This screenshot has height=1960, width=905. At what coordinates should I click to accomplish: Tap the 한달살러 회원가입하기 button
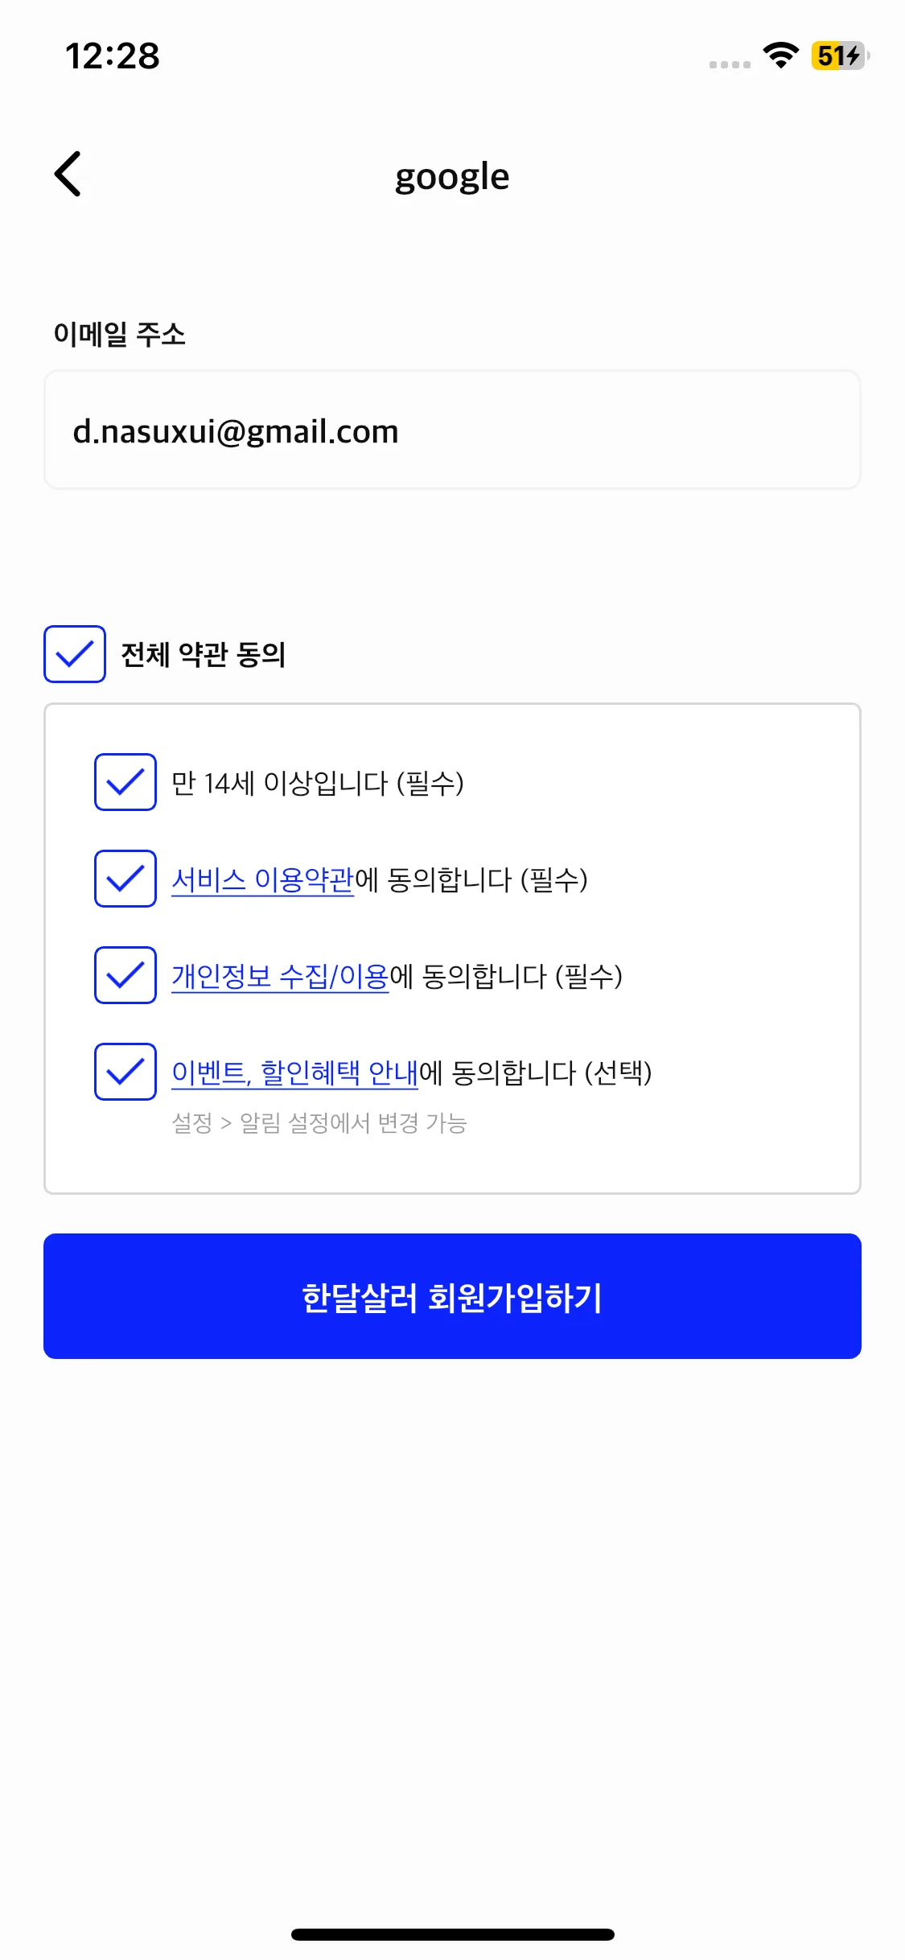tap(452, 1296)
